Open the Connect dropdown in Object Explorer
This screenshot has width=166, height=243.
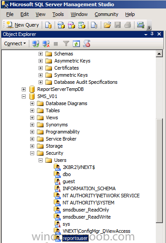15,43
